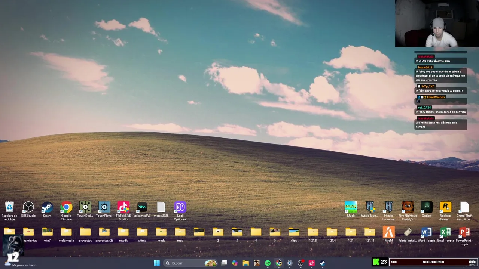Click the webcam overlay thumbnail
479x269 pixels.
click(437, 24)
